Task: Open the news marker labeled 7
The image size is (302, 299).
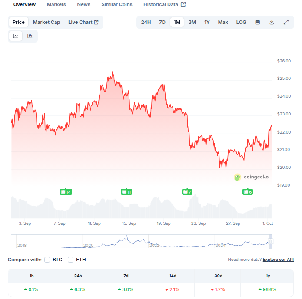Action: tap(187, 192)
